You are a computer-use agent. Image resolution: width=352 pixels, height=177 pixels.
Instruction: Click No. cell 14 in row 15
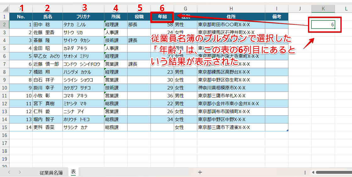(x=21, y=127)
